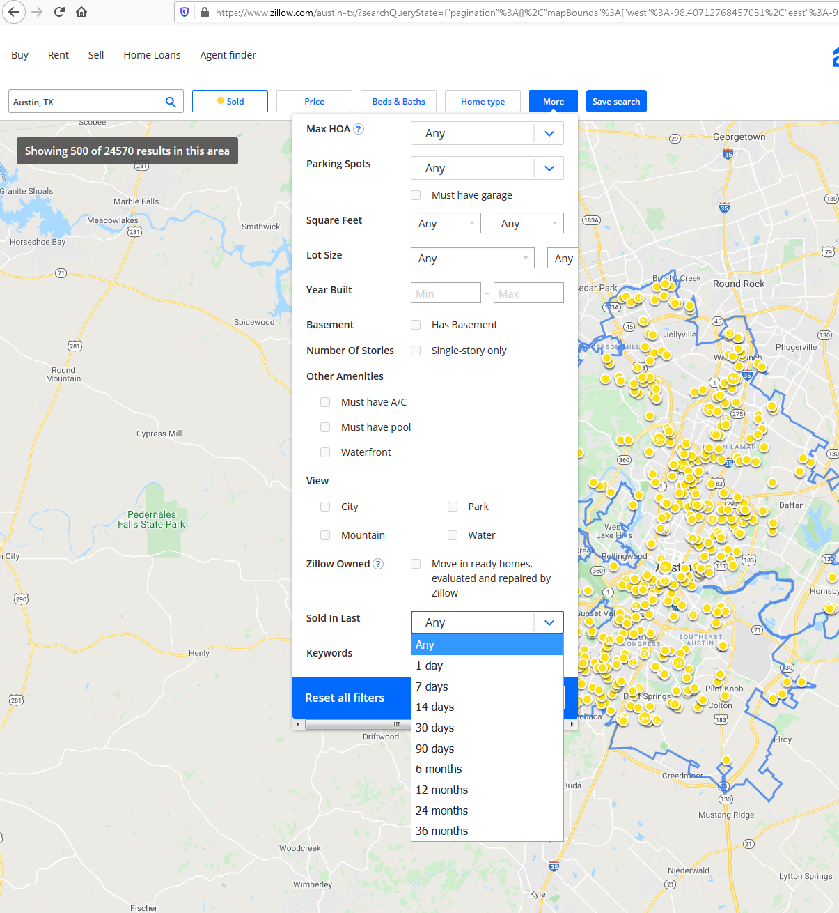Go back using browser back arrow
839x913 pixels.
point(13,12)
